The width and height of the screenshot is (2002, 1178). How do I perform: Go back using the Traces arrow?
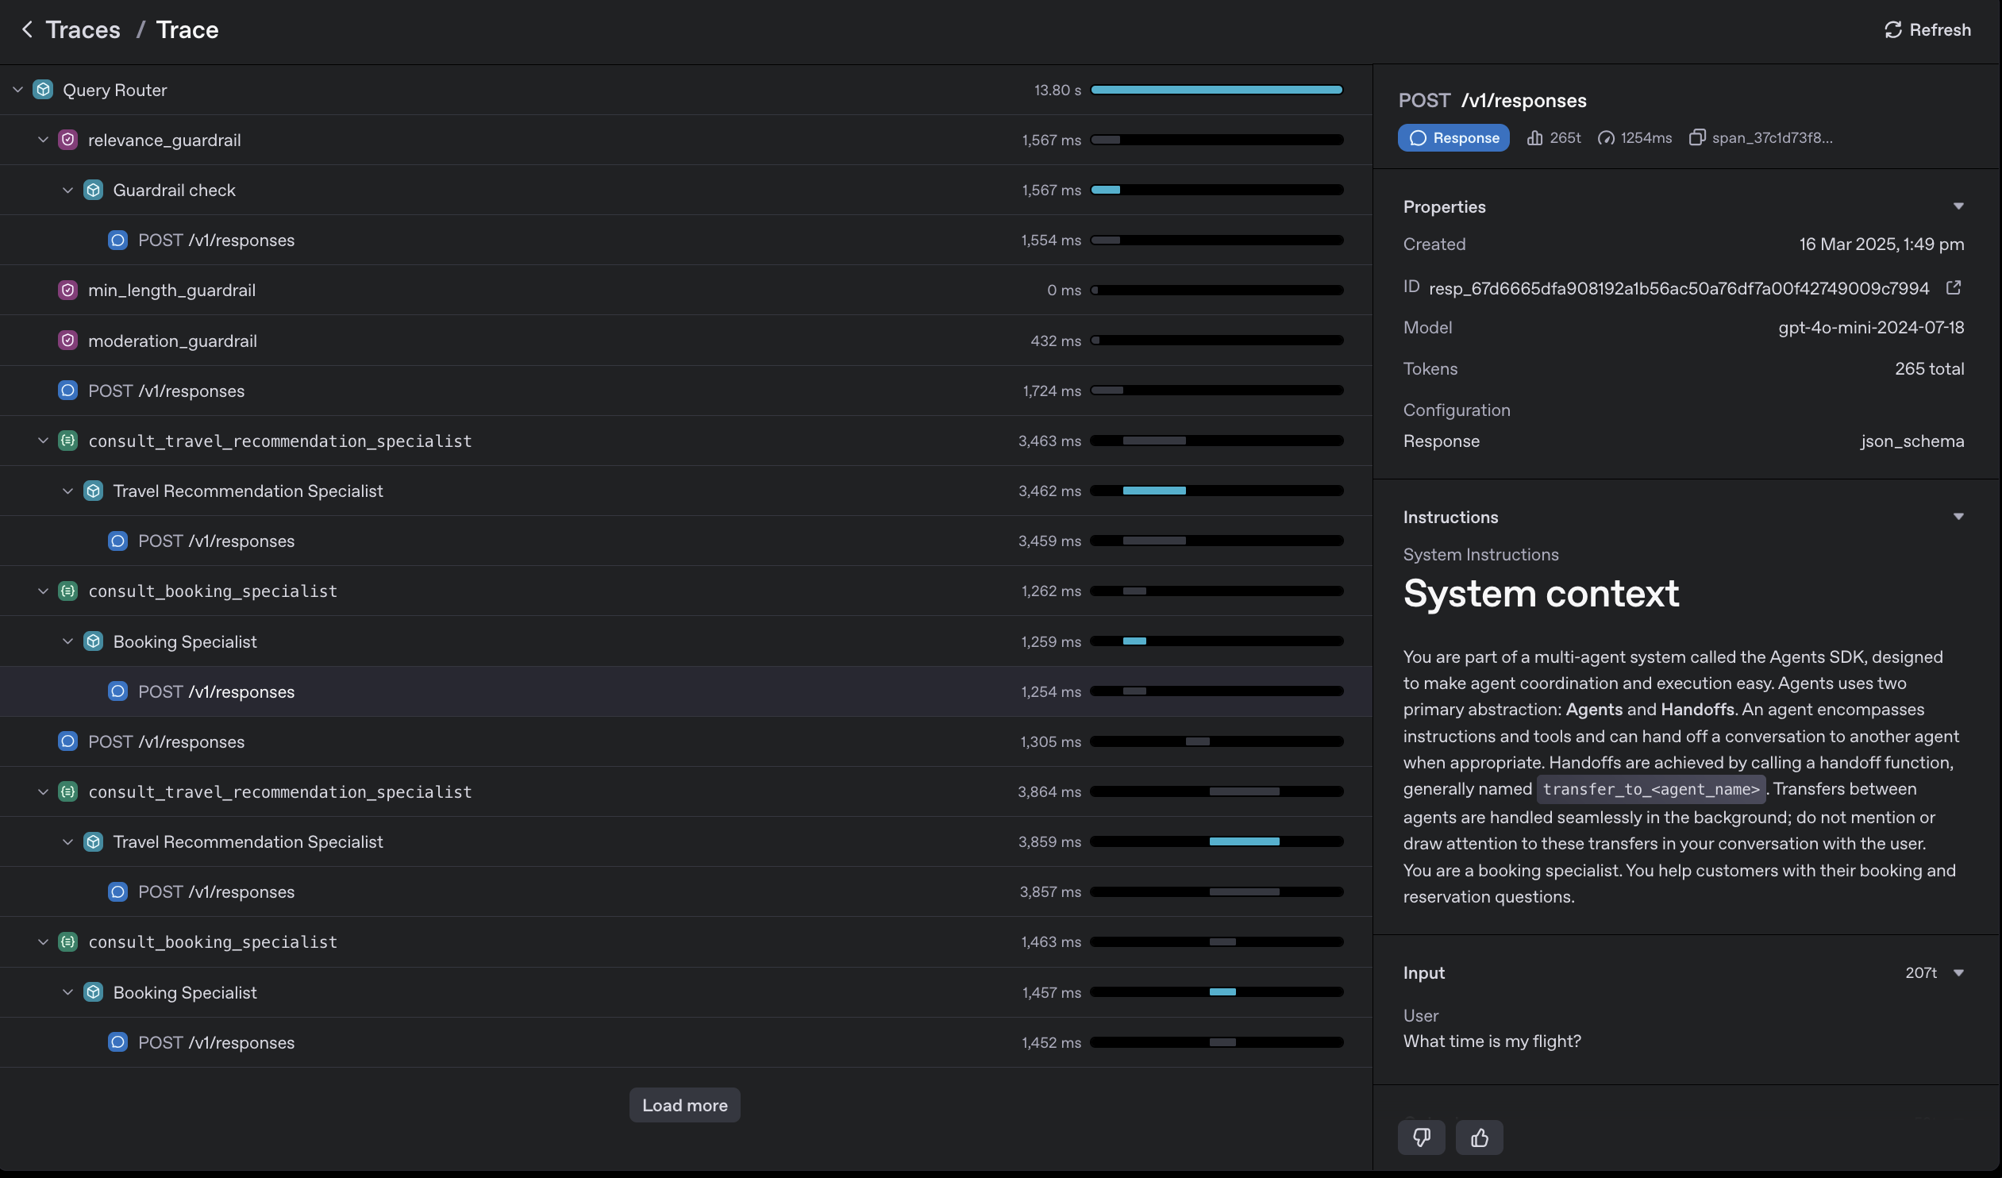coord(27,29)
